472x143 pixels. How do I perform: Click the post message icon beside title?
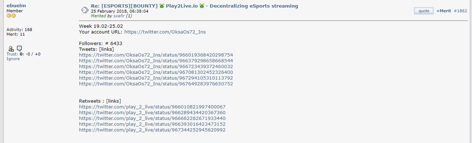coord(84,10)
